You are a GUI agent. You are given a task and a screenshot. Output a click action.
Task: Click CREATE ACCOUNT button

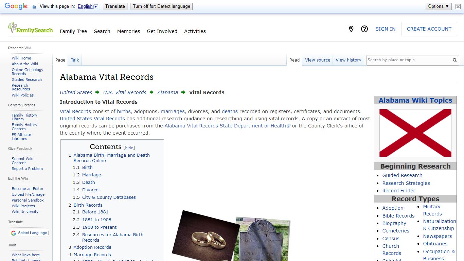(429, 29)
